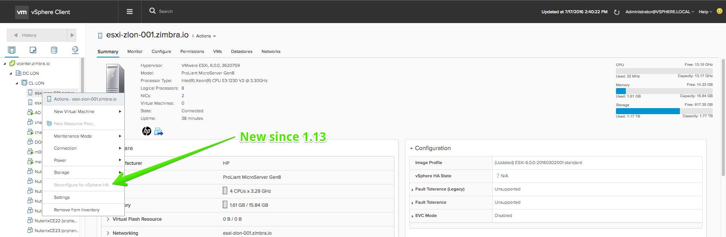This screenshot has height=237, width=726.
Task: Open Maintenance Mode submenu
Action: tap(84, 136)
